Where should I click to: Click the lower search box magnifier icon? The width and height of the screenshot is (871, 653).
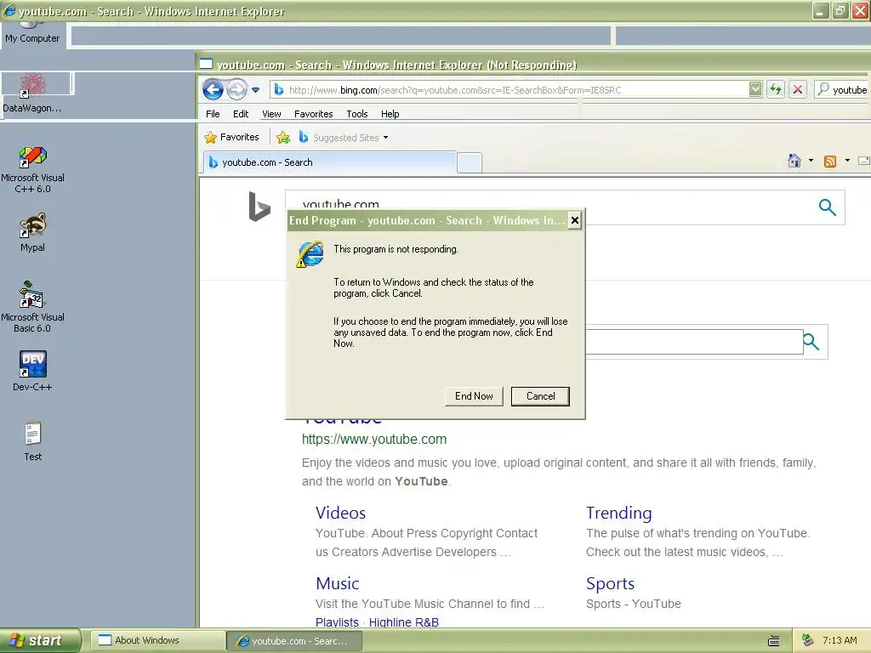point(811,342)
